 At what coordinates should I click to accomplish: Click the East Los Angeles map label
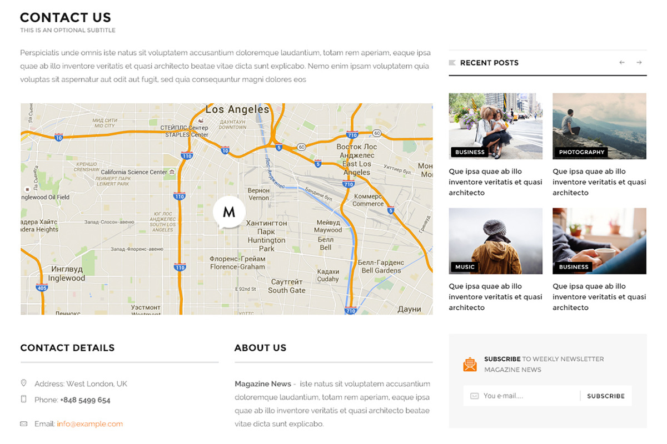point(357,168)
